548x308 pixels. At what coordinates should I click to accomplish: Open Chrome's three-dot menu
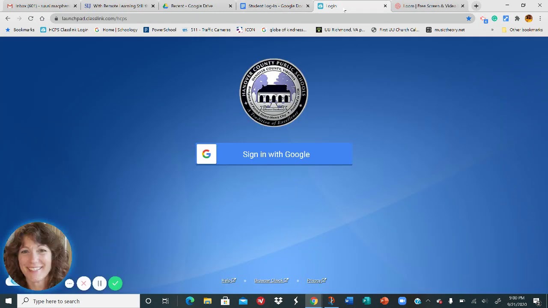540,18
